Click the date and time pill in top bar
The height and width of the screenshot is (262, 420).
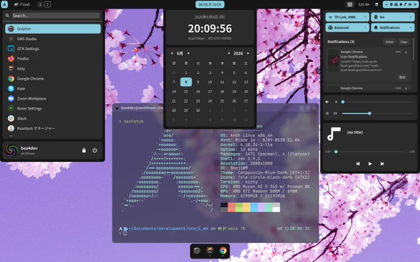coord(210,4)
